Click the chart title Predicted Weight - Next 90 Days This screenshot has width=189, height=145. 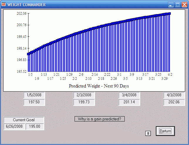99,86
